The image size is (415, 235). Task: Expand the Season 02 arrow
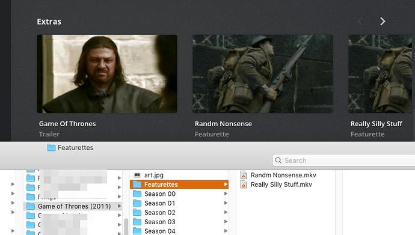tap(226, 212)
